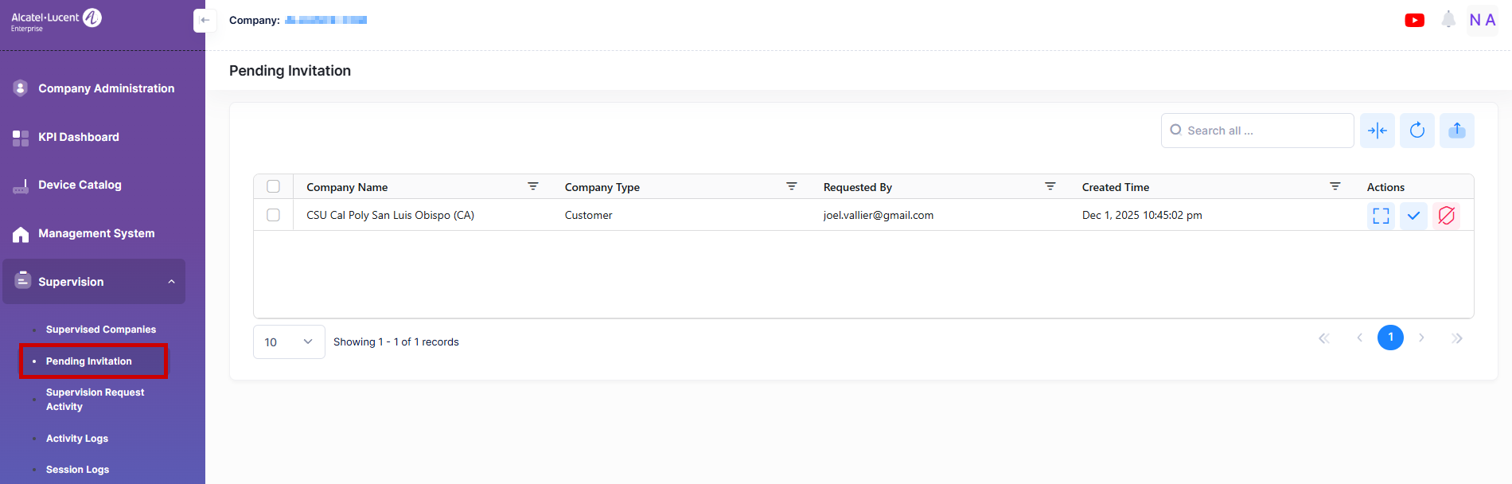Toggle the select-all header checkbox
This screenshot has width=1512, height=484.
273,186
